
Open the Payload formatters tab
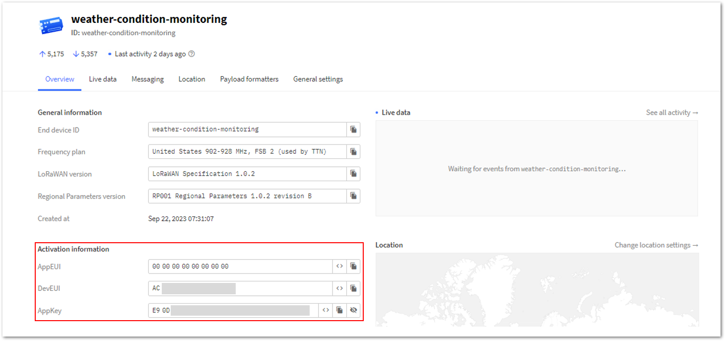pyautogui.click(x=250, y=79)
